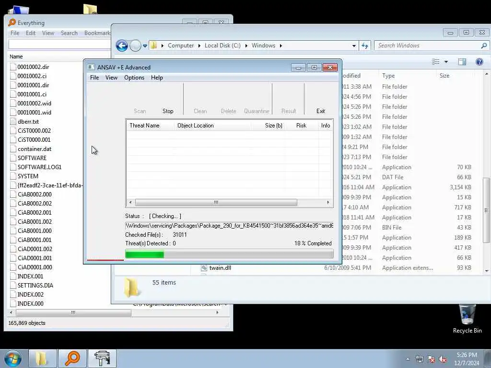
Task: Expand the arrow after Windows breadcrumb
Action: 281,46
